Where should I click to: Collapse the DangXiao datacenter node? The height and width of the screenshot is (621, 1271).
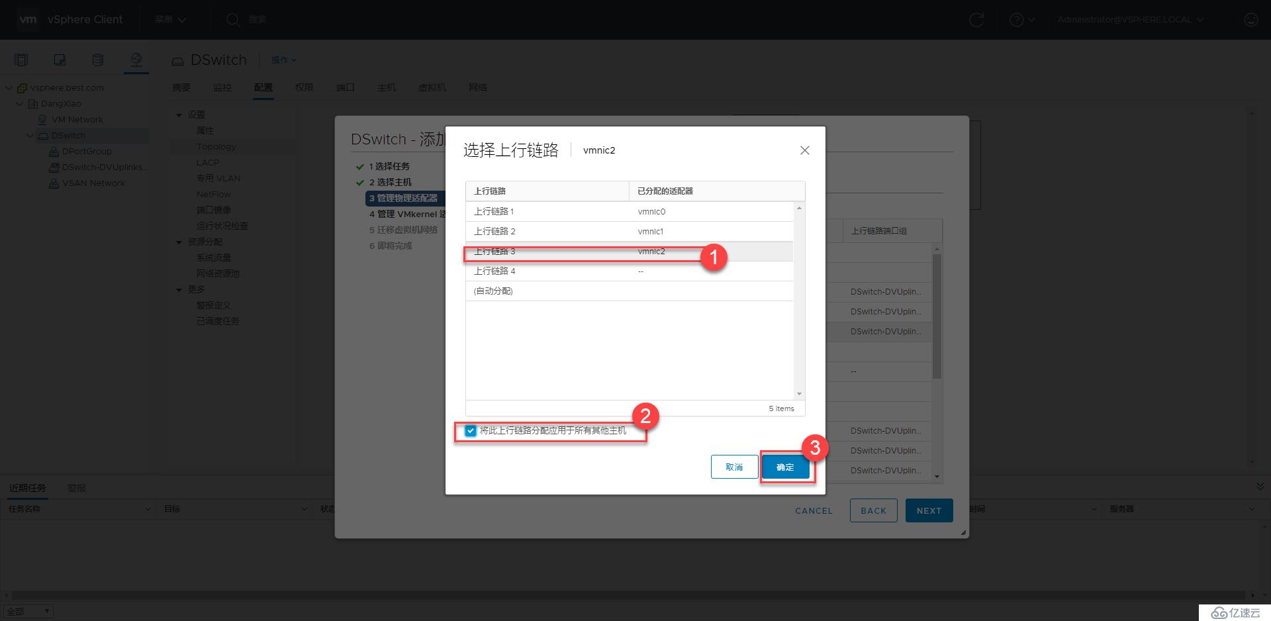point(20,104)
